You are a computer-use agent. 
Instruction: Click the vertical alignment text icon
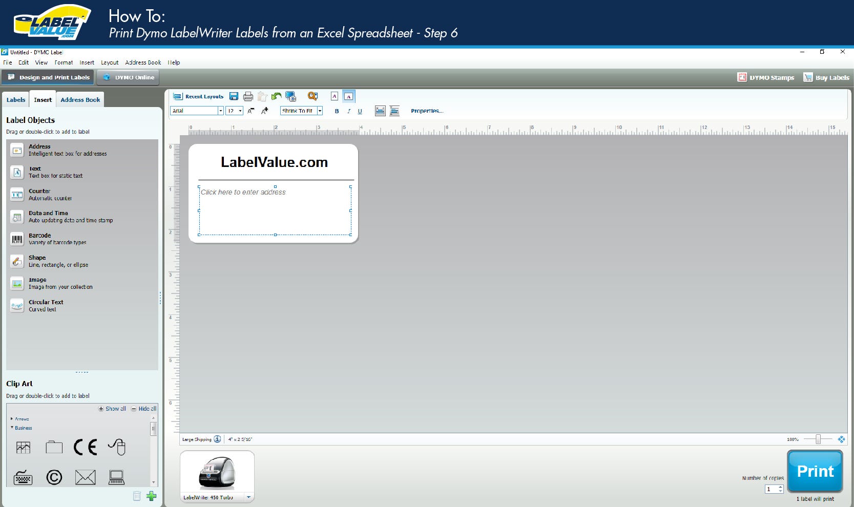pos(394,111)
